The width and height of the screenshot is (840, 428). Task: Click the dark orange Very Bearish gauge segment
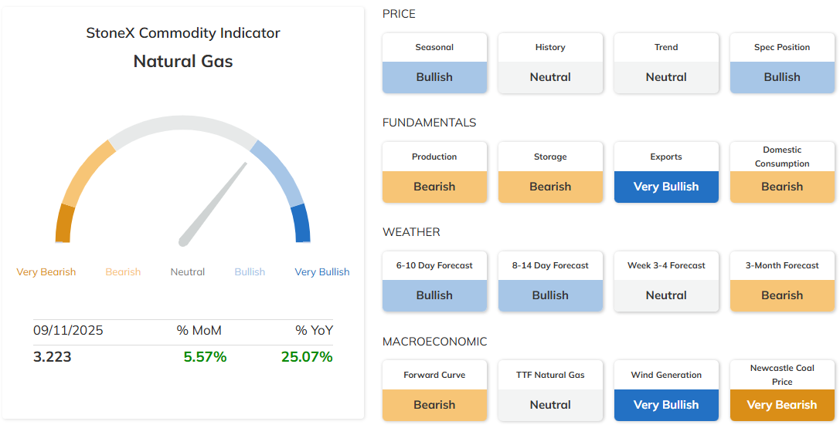click(65, 224)
